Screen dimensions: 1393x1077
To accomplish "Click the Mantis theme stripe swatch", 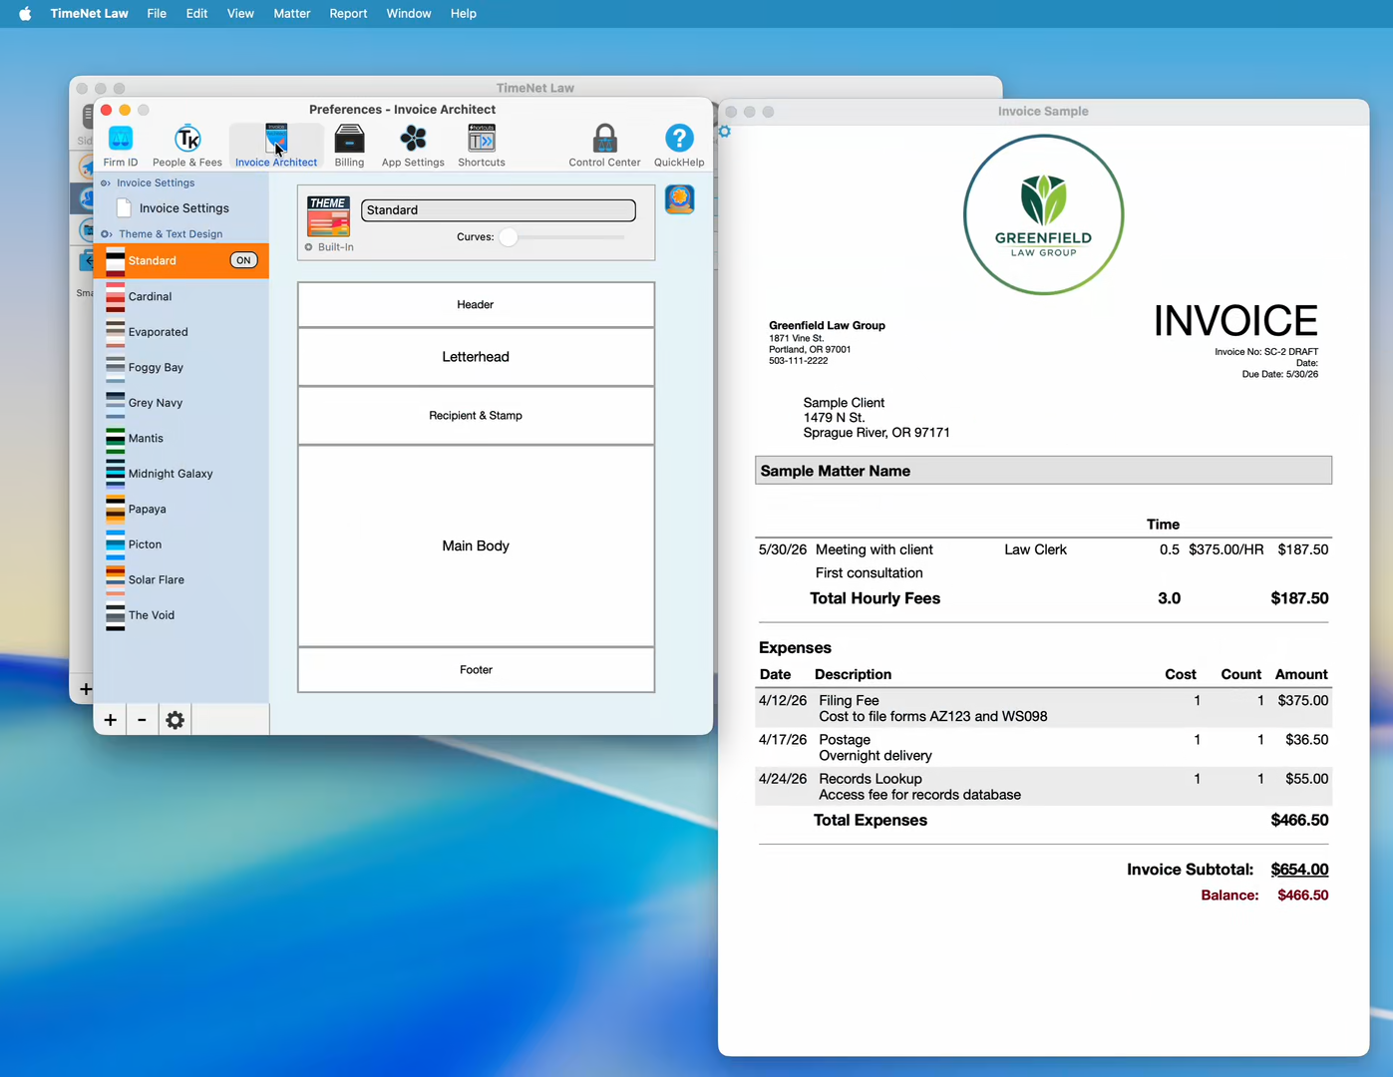I will [116, 438].
